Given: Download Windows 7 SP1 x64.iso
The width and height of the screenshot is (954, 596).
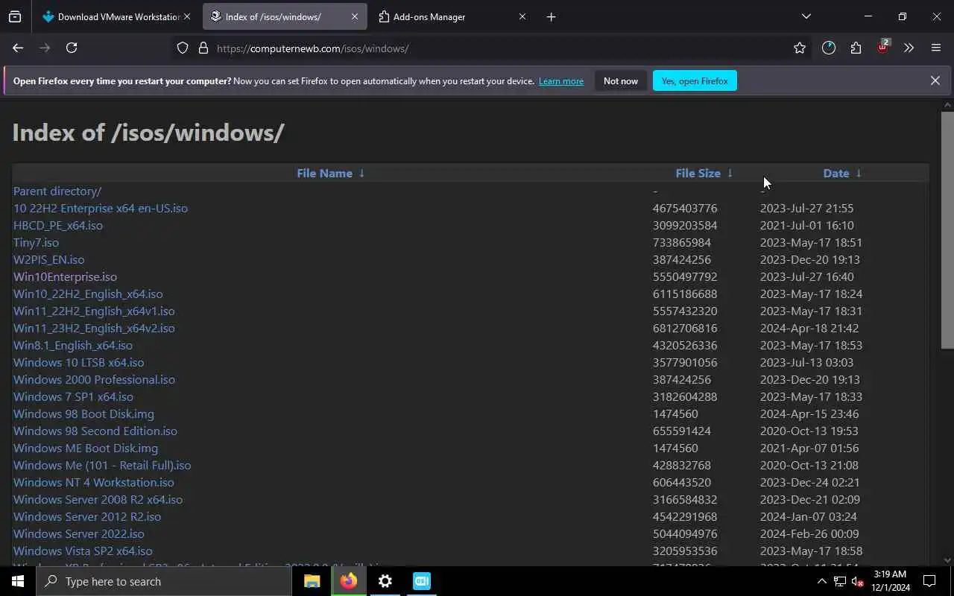Looking at the screenshot, I should pos(73,396).
